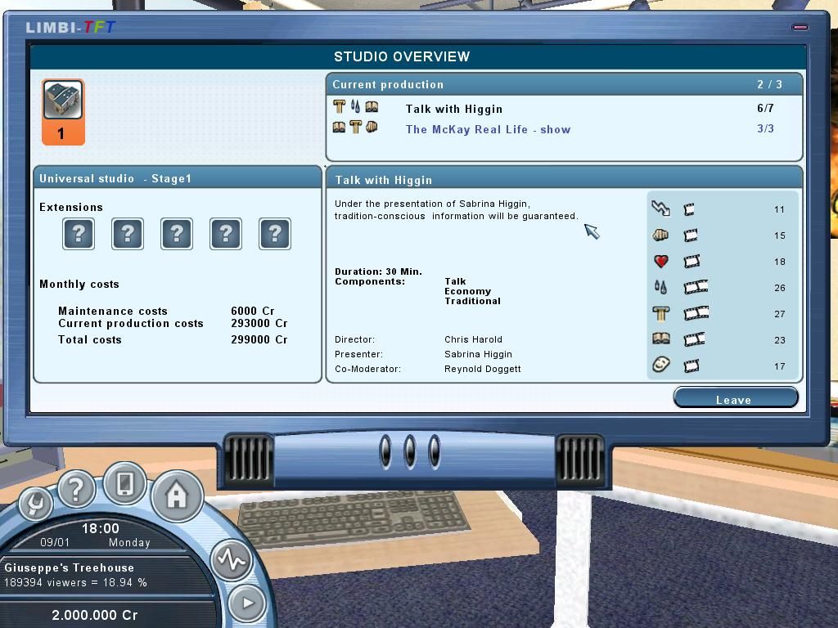Click the wrench settings icon in the HUD
Viewport: 838px width, 628px height.
coord(34,504)
